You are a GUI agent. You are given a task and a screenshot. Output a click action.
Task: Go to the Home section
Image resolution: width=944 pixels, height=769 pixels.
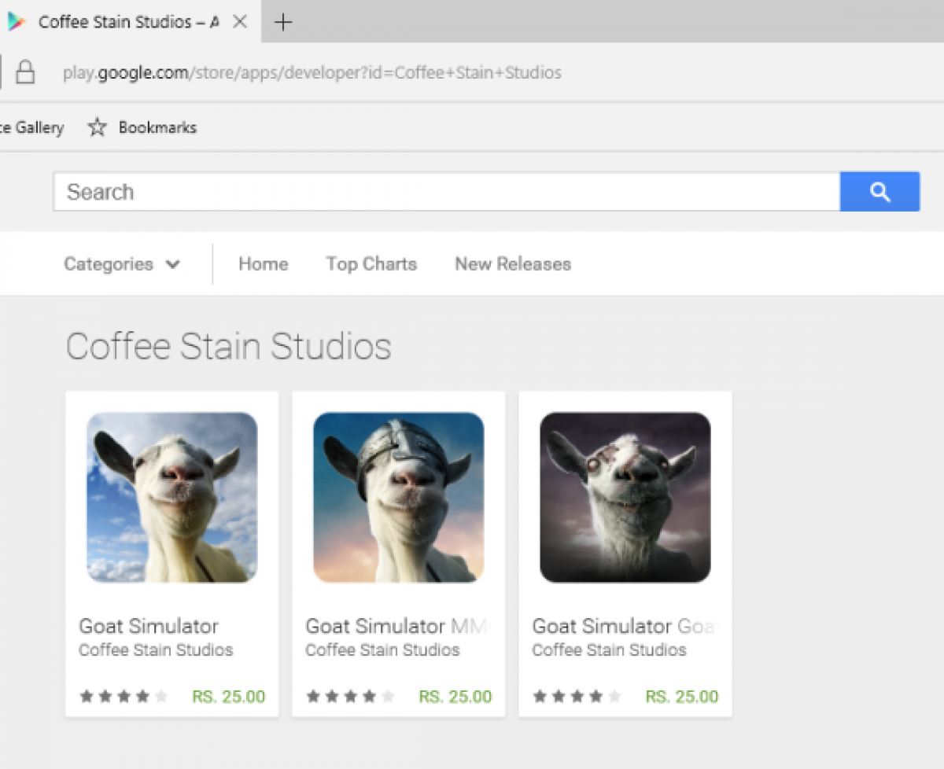(263, 264)
